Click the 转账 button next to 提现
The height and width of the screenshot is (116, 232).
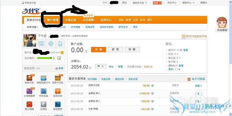point(132,49)
